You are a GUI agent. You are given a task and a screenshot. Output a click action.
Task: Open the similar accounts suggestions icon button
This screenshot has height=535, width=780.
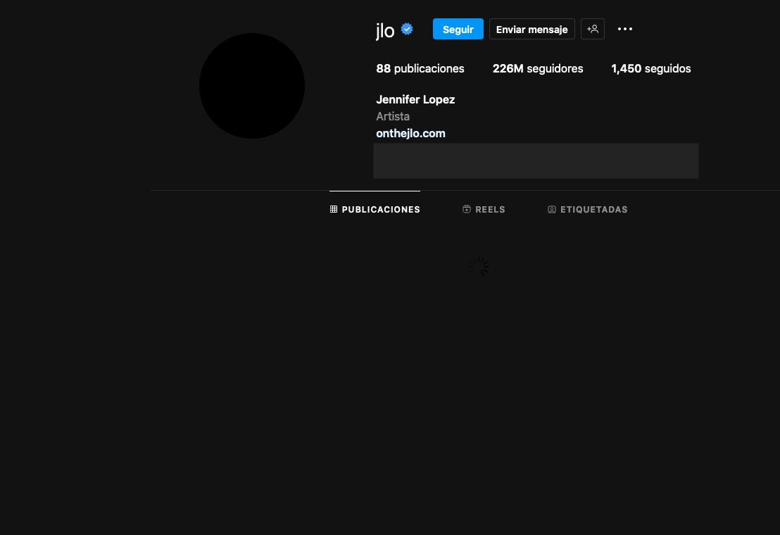pos(593,29)
